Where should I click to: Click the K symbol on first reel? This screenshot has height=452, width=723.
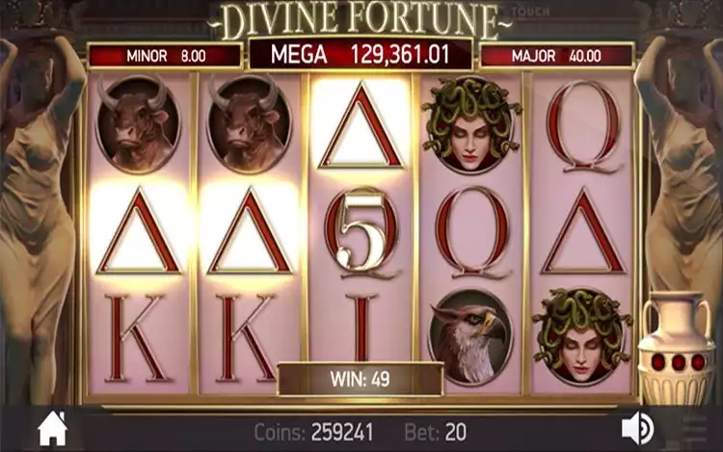(x=138, y=338)
